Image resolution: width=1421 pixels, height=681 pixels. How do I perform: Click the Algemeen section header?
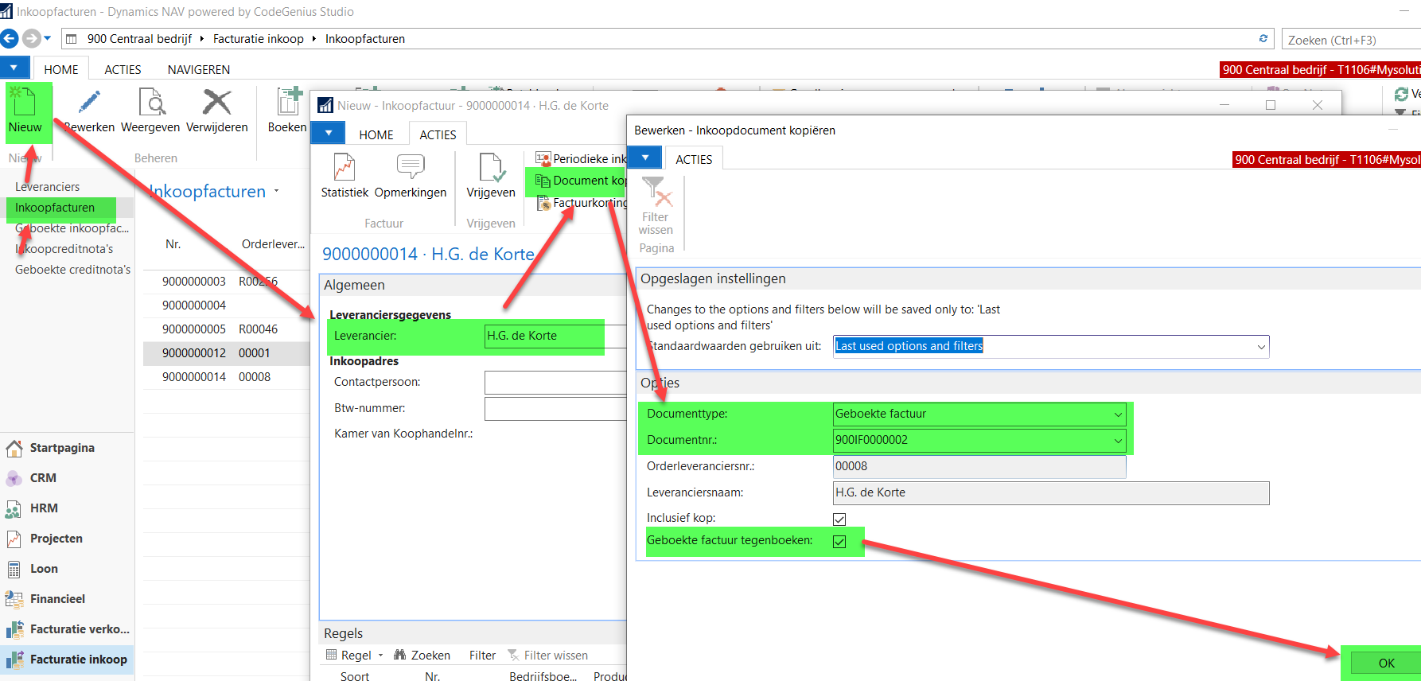(473, 285)
